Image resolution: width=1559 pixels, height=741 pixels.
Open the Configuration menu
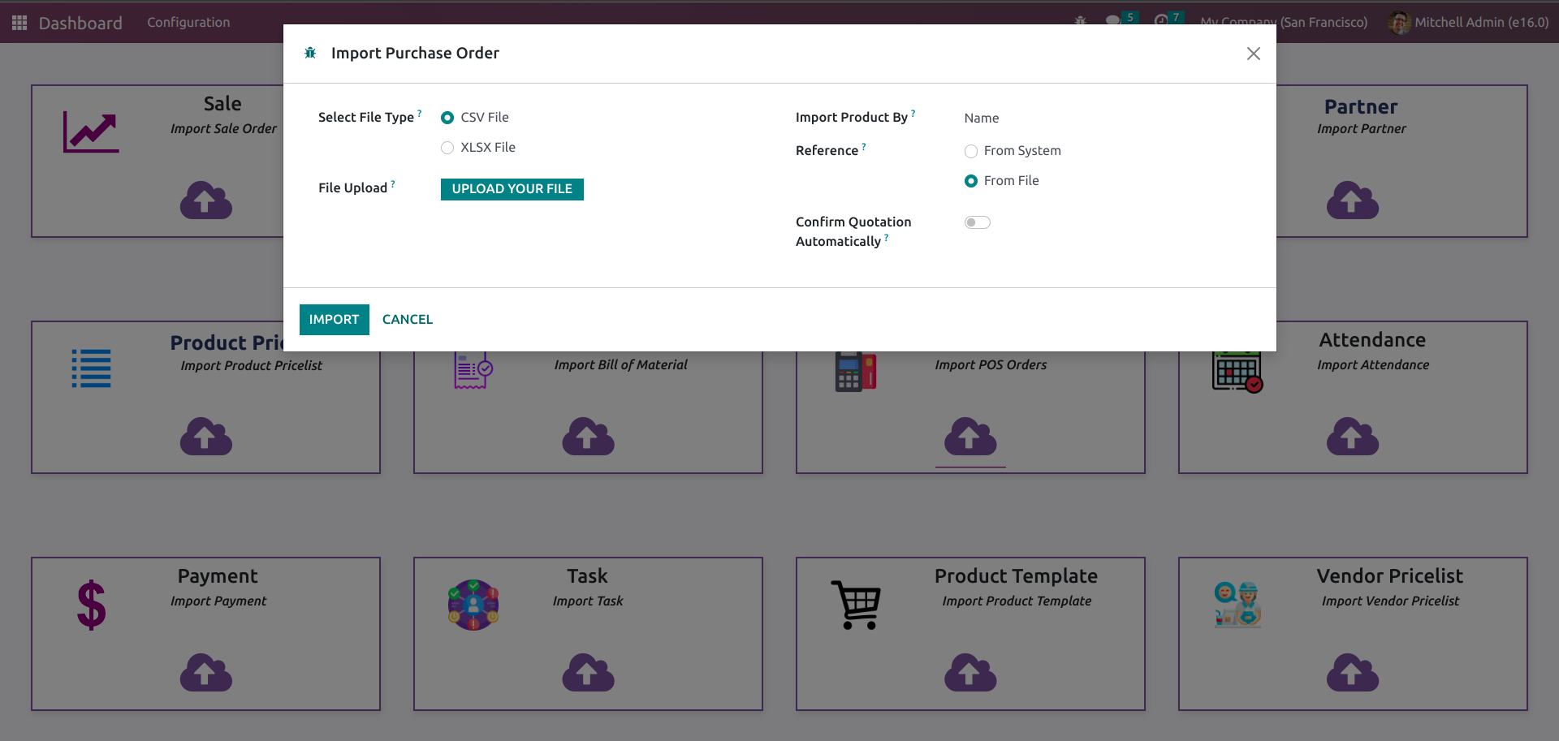click(188, 23)
